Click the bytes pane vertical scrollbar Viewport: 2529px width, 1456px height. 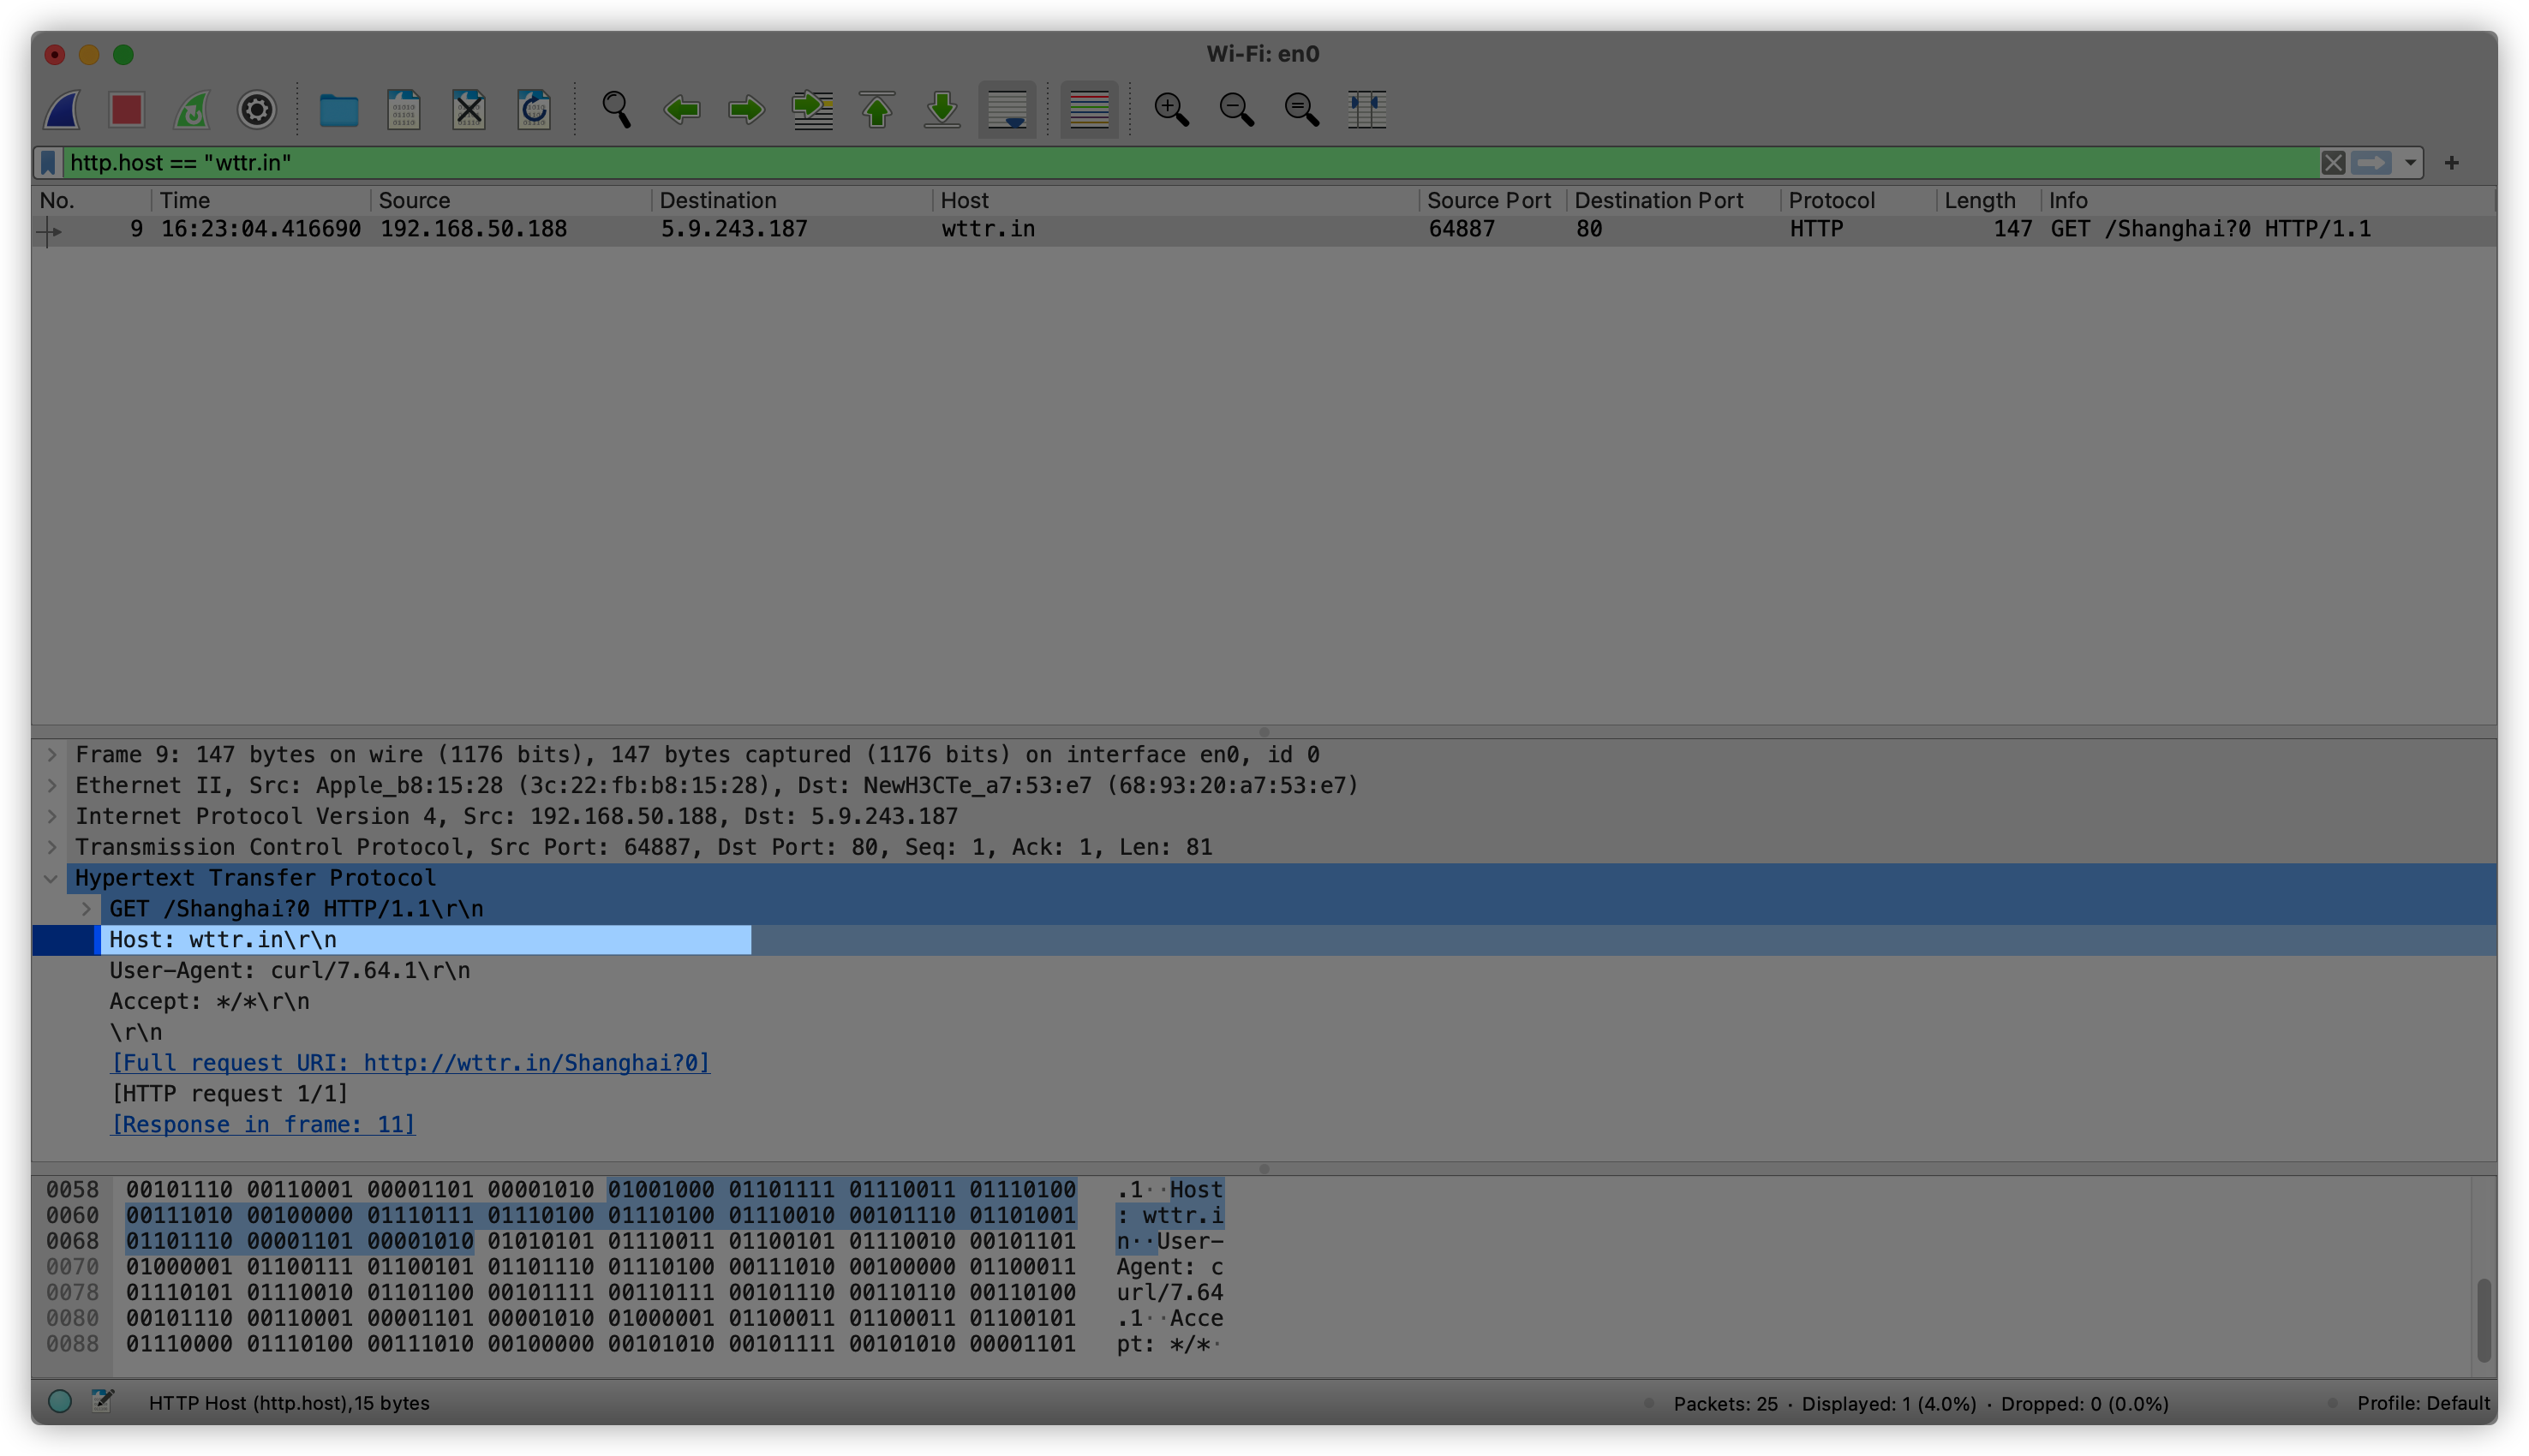click(x=2483, y=1318)
